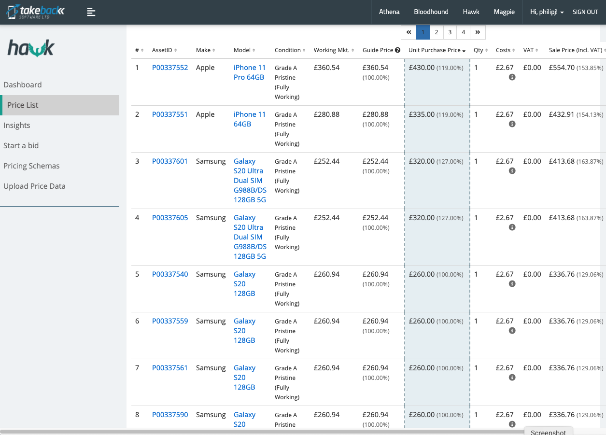
Task: Open asset link P00337551
Action: 170,114
